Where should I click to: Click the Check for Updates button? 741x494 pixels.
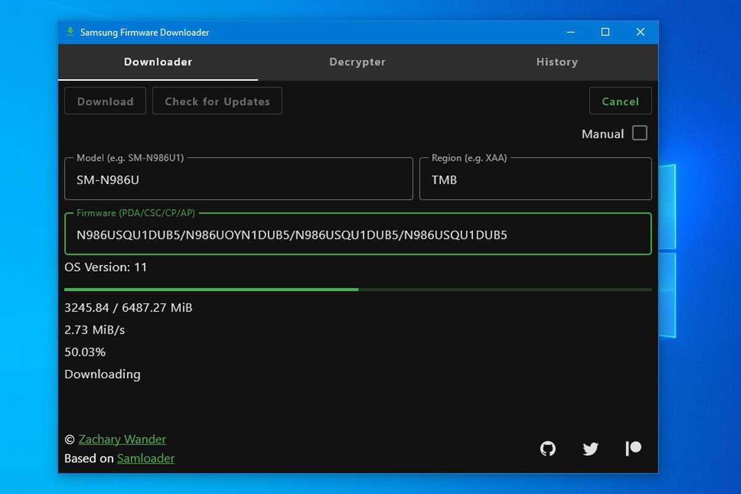point(217,101)
